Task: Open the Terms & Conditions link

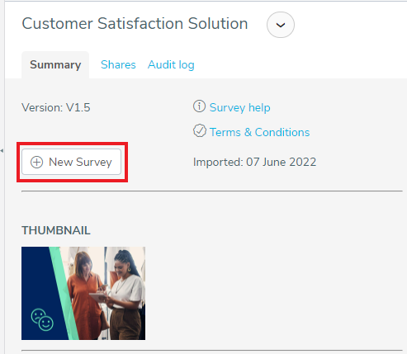Action: tap(259, 132)
